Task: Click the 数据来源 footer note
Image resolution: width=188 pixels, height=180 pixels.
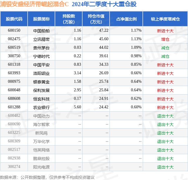Action: [47, 177]
